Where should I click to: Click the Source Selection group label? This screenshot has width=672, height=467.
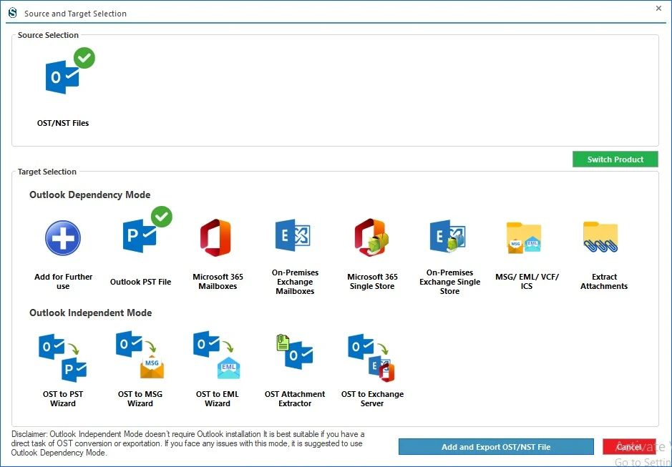point(48,35)
